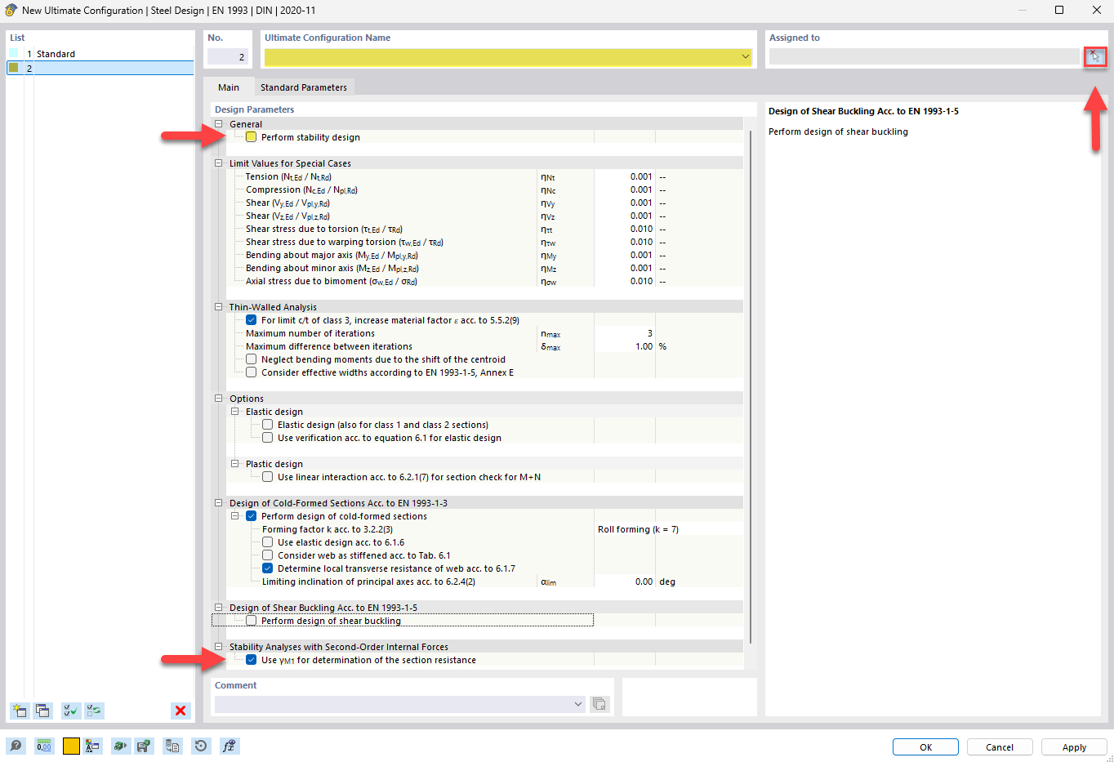Collapse Stability Analyses with Second-Order section
1114x762 pixels.
[x=218, y=647]
